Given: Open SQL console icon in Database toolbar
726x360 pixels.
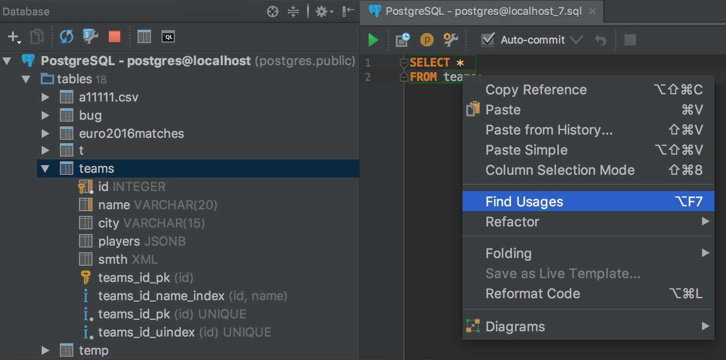Looking at the screenshot, I should point(168,37).
